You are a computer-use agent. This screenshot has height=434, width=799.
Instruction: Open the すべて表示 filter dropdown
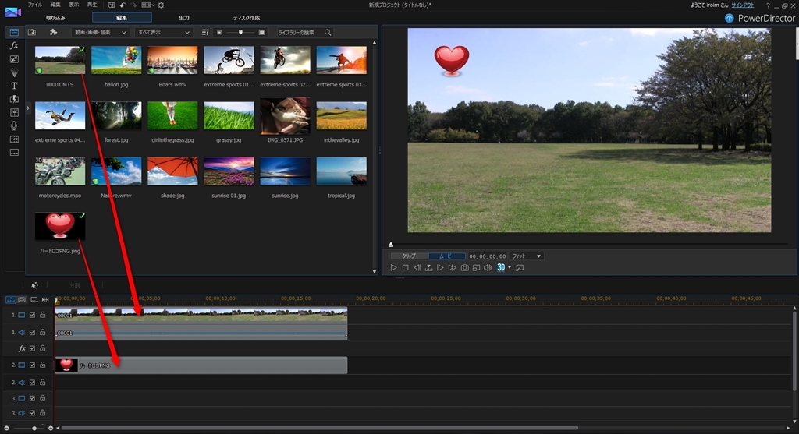(x=163, y=32)
